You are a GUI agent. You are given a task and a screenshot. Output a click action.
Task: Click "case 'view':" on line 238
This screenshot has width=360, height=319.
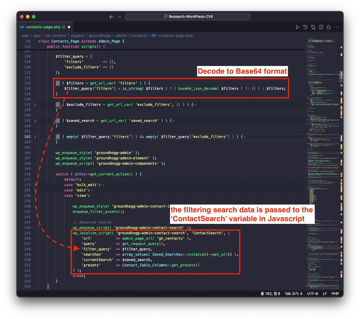coord(77,196)
